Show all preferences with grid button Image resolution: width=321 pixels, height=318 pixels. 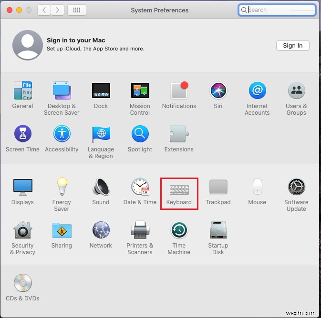[77, 10]
